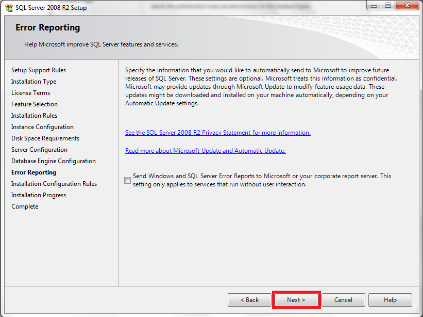The image size is (423, 317).
Task: Select Server Configuration step
Action: [x=39, y=150]
